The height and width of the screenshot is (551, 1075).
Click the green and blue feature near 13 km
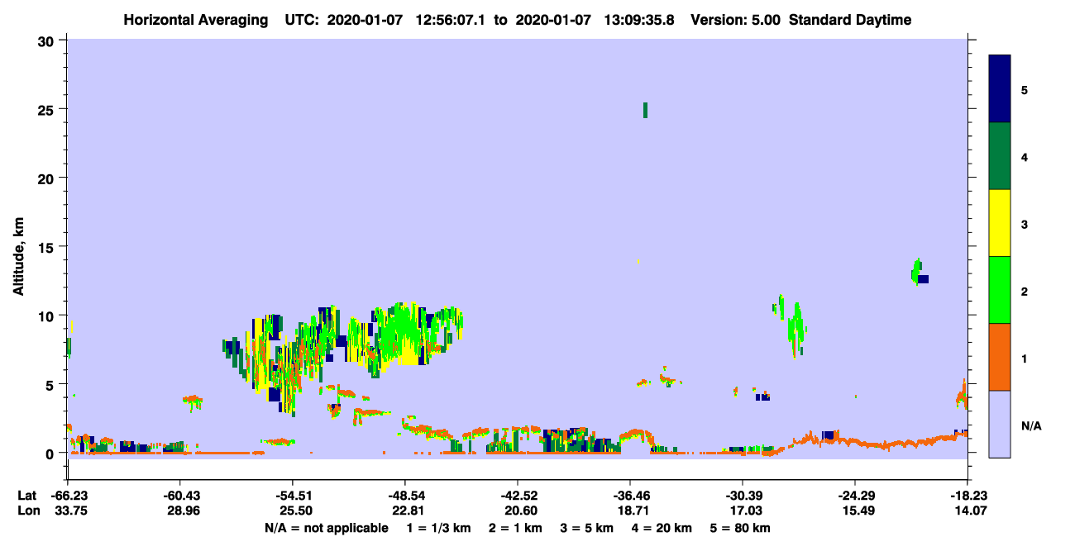pos(920,273)
